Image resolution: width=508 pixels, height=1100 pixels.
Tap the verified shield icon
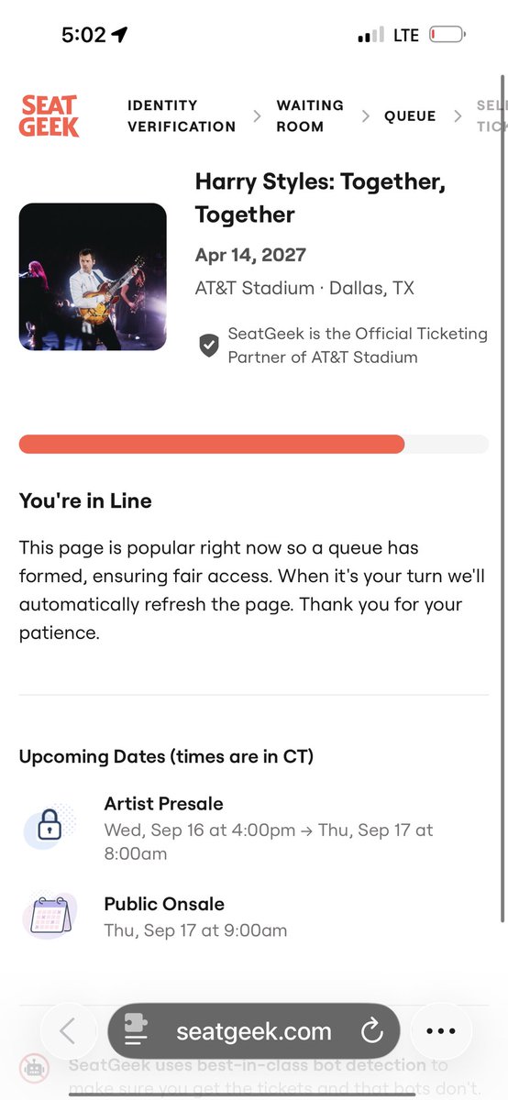(x=209, y=346)
